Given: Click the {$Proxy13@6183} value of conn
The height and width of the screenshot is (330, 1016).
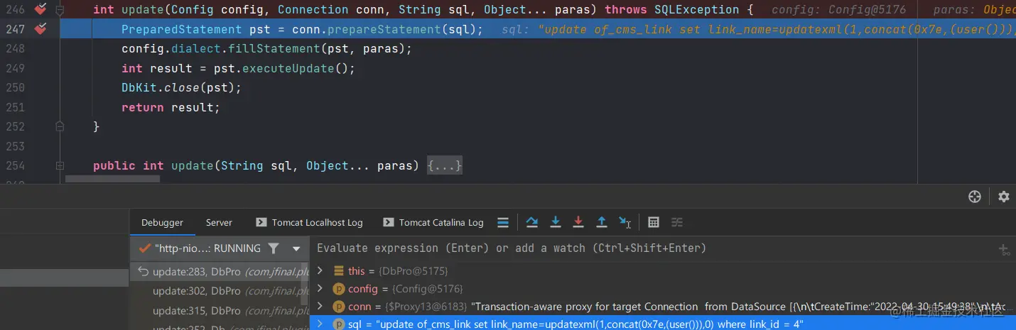Looking at the screenshot, I should pyautogui.click(x=424, y=307).
